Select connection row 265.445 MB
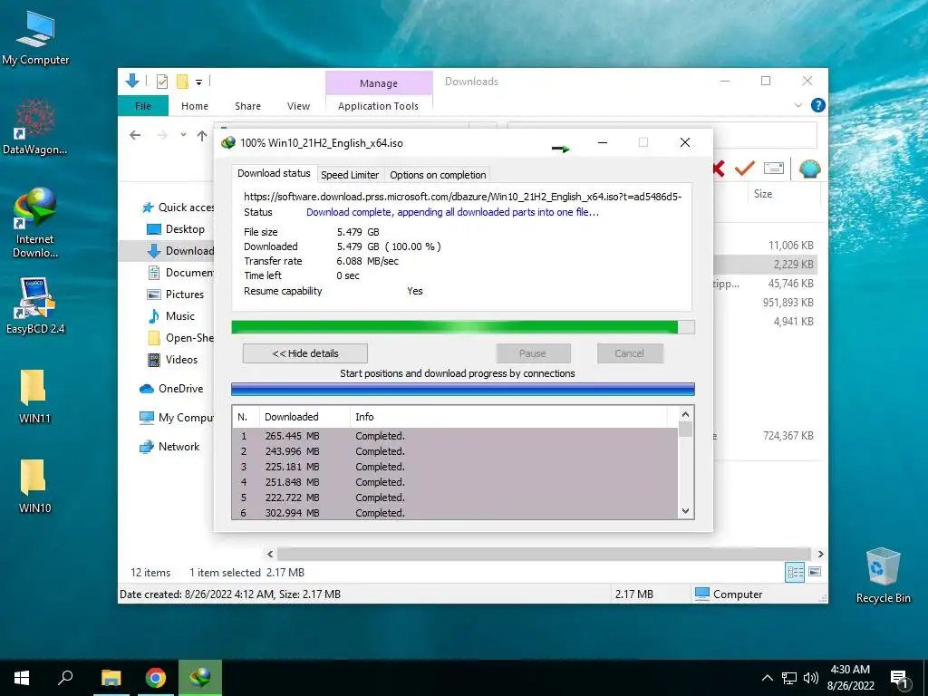The image size is (928, 696). pos(455,436)
